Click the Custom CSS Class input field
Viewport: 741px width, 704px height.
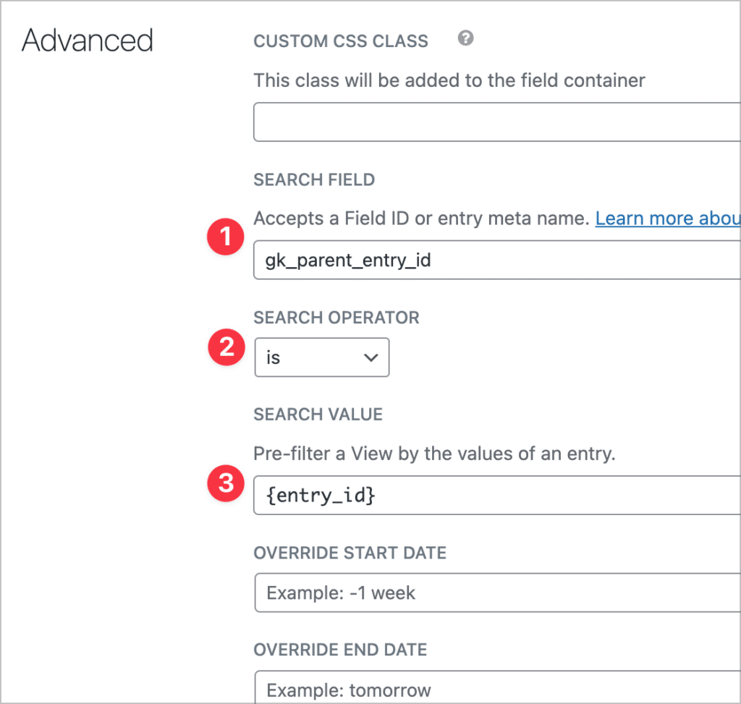[x=497, y=122]
